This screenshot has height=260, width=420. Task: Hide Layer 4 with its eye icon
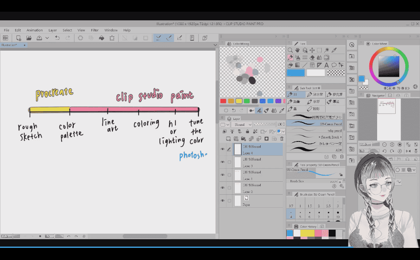223,149
